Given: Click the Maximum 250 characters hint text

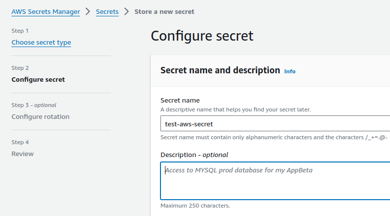Looking at the screenshot, I should (x=195, y=206).
